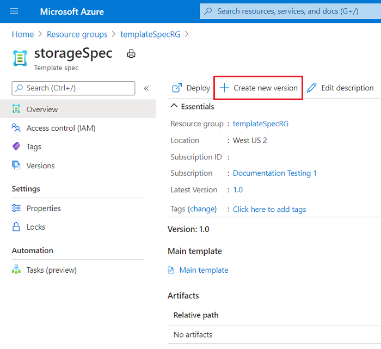Open Documentation Testing 1 subscription link

click(274, 173)
